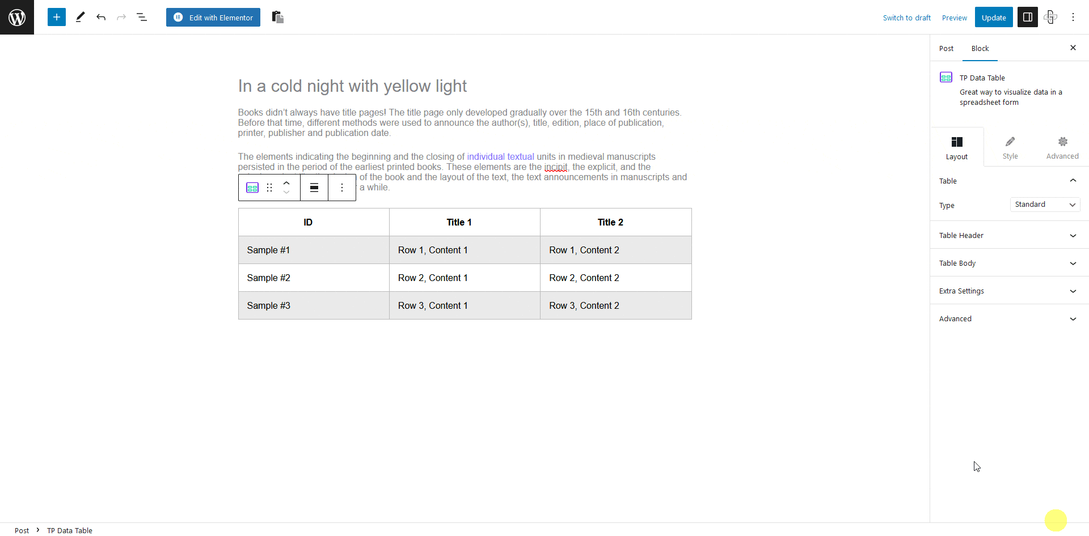The width and height of the screenshot is (1089, 536).
Task: Click the Switch to draft link
Action: (906, 18)
